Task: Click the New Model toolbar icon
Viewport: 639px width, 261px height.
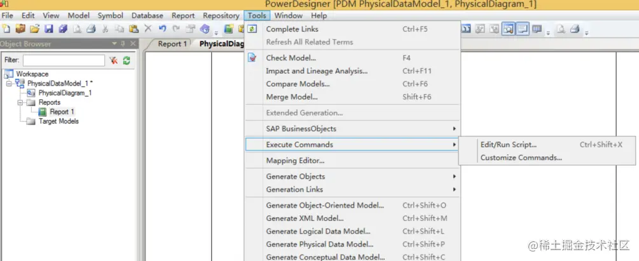Action: pyautogui.click(x=6, y=29)
